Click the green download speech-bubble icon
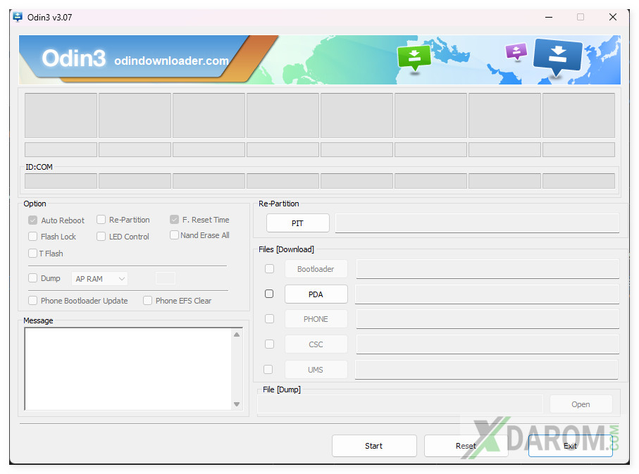The height and width of the screenshot is (474, 639). click(x=414, y=57)
